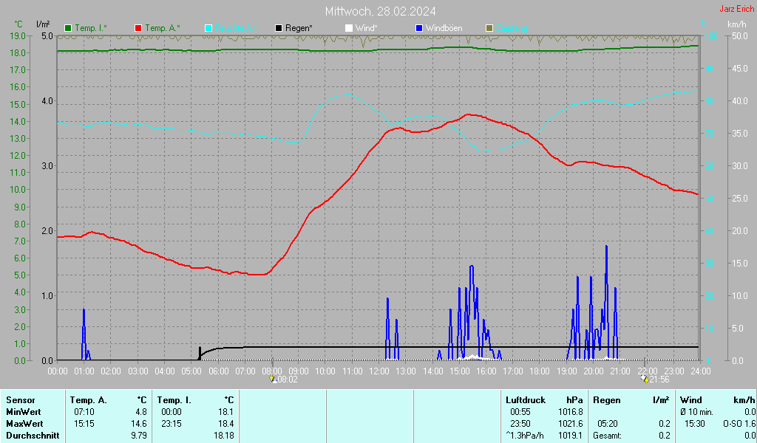The image size is (757, 443).
Task: Click the 'MaxWert' row label
Action: coord(24,424)
